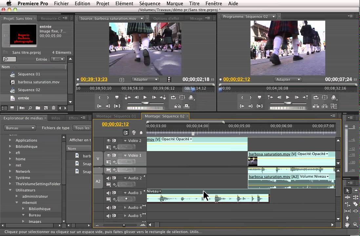Image resolution: width=360 pixels, height=236 pixels.
Task: Open the Séquence menu
Action: 150,4
